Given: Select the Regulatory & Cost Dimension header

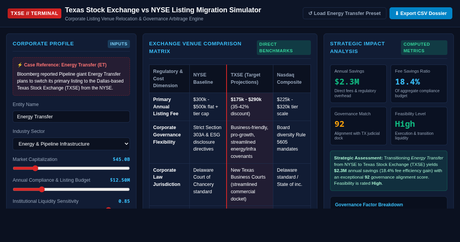Looking at the screenshot, I should [x=169, y=79].
